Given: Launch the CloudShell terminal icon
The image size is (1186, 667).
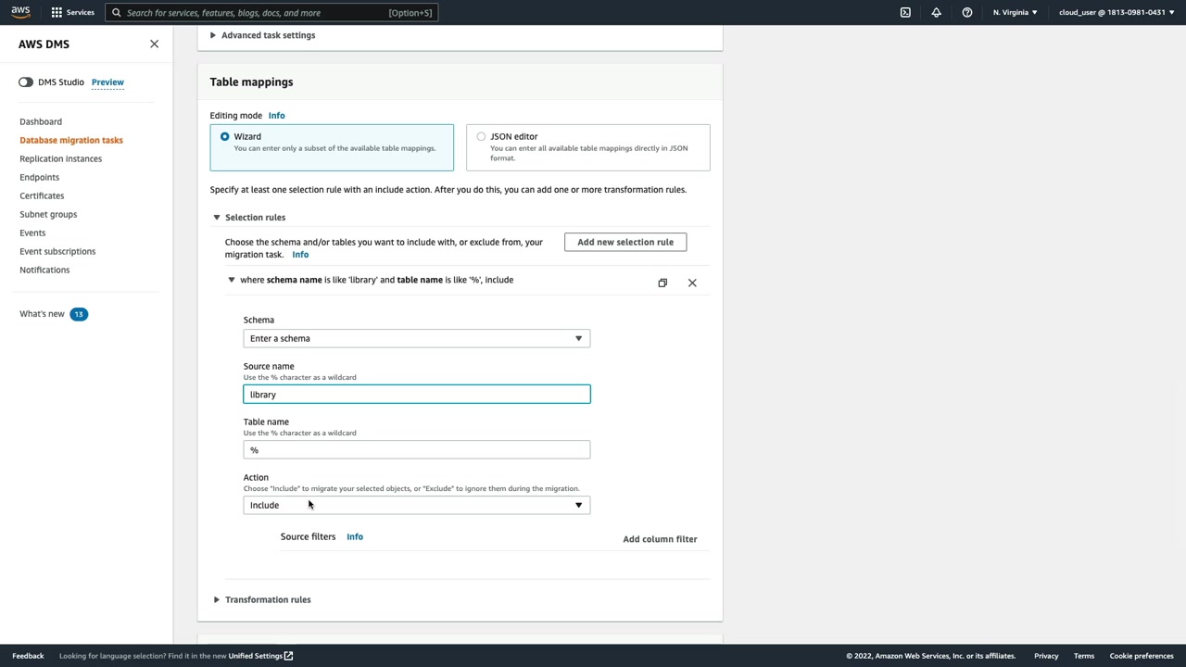Looking at the screenshot, I should 905,13.
